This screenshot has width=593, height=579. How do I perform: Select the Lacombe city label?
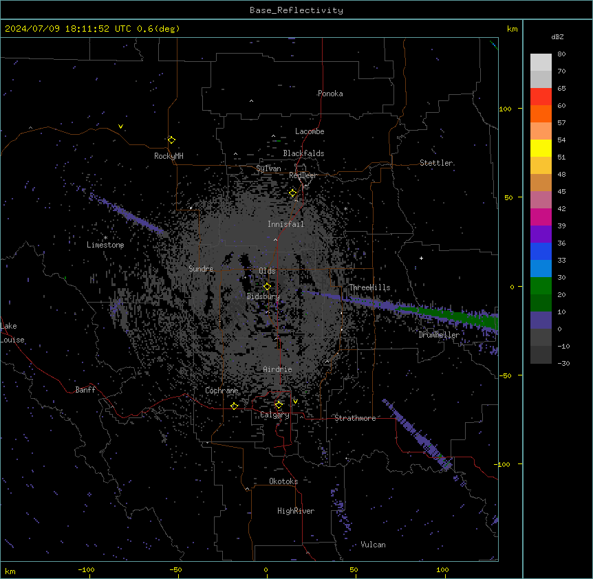tap(310, 131)
